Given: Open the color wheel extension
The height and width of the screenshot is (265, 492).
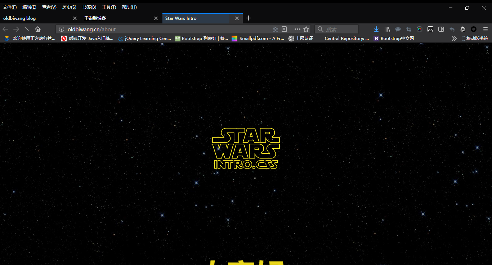Looking at the screenshot, I should [x=420, y=29].
